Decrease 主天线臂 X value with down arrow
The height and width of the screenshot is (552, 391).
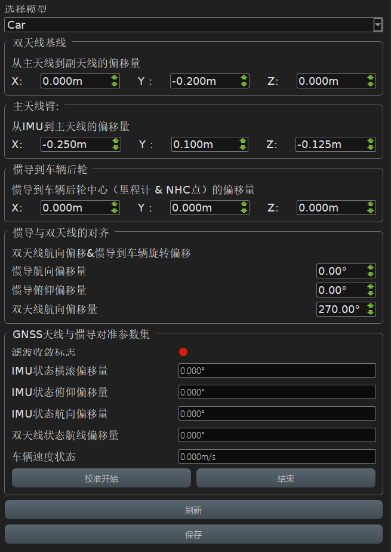pos(115,148)
